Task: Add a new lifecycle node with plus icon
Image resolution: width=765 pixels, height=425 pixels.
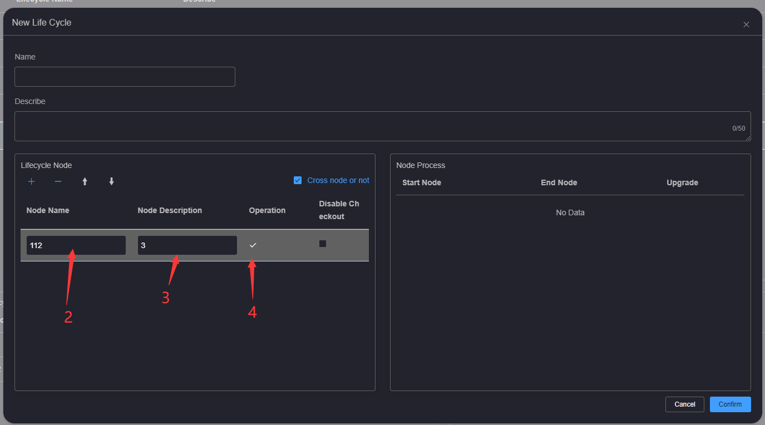Action: [x=32, y=181]
